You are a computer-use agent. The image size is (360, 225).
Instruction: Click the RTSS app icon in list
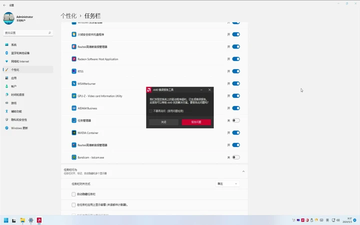[x=74, y=71]
